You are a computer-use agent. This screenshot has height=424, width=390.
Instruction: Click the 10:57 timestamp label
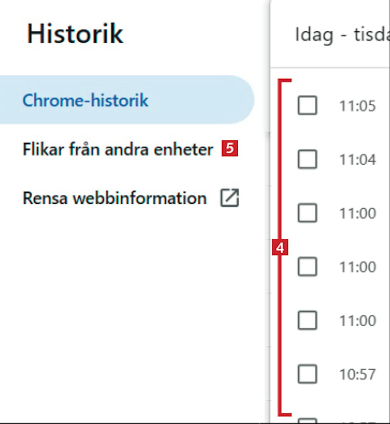[x=357, y=375]
